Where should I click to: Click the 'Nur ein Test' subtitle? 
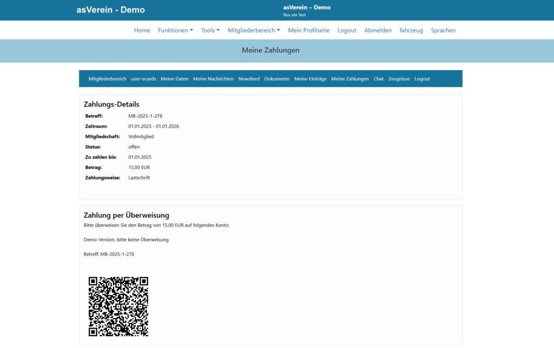(294, 15)
